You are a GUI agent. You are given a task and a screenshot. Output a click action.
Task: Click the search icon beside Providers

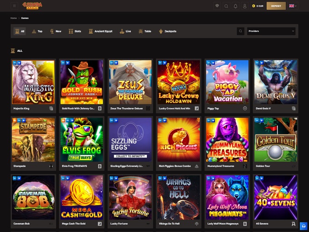[x=240, y=31]
